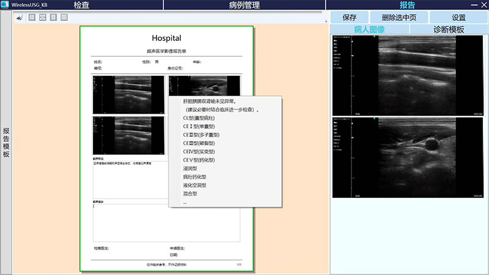Viewport: 489px width, 275px height.
Task: Click the WirelessUSG_KB app logo icon
Action: pyautogui.click(x=4, y=4)
